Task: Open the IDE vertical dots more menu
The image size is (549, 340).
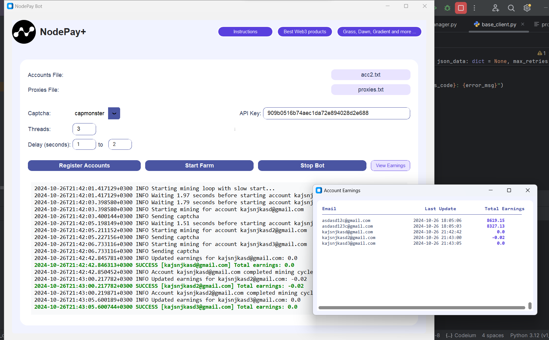Action: click(474, 8)
